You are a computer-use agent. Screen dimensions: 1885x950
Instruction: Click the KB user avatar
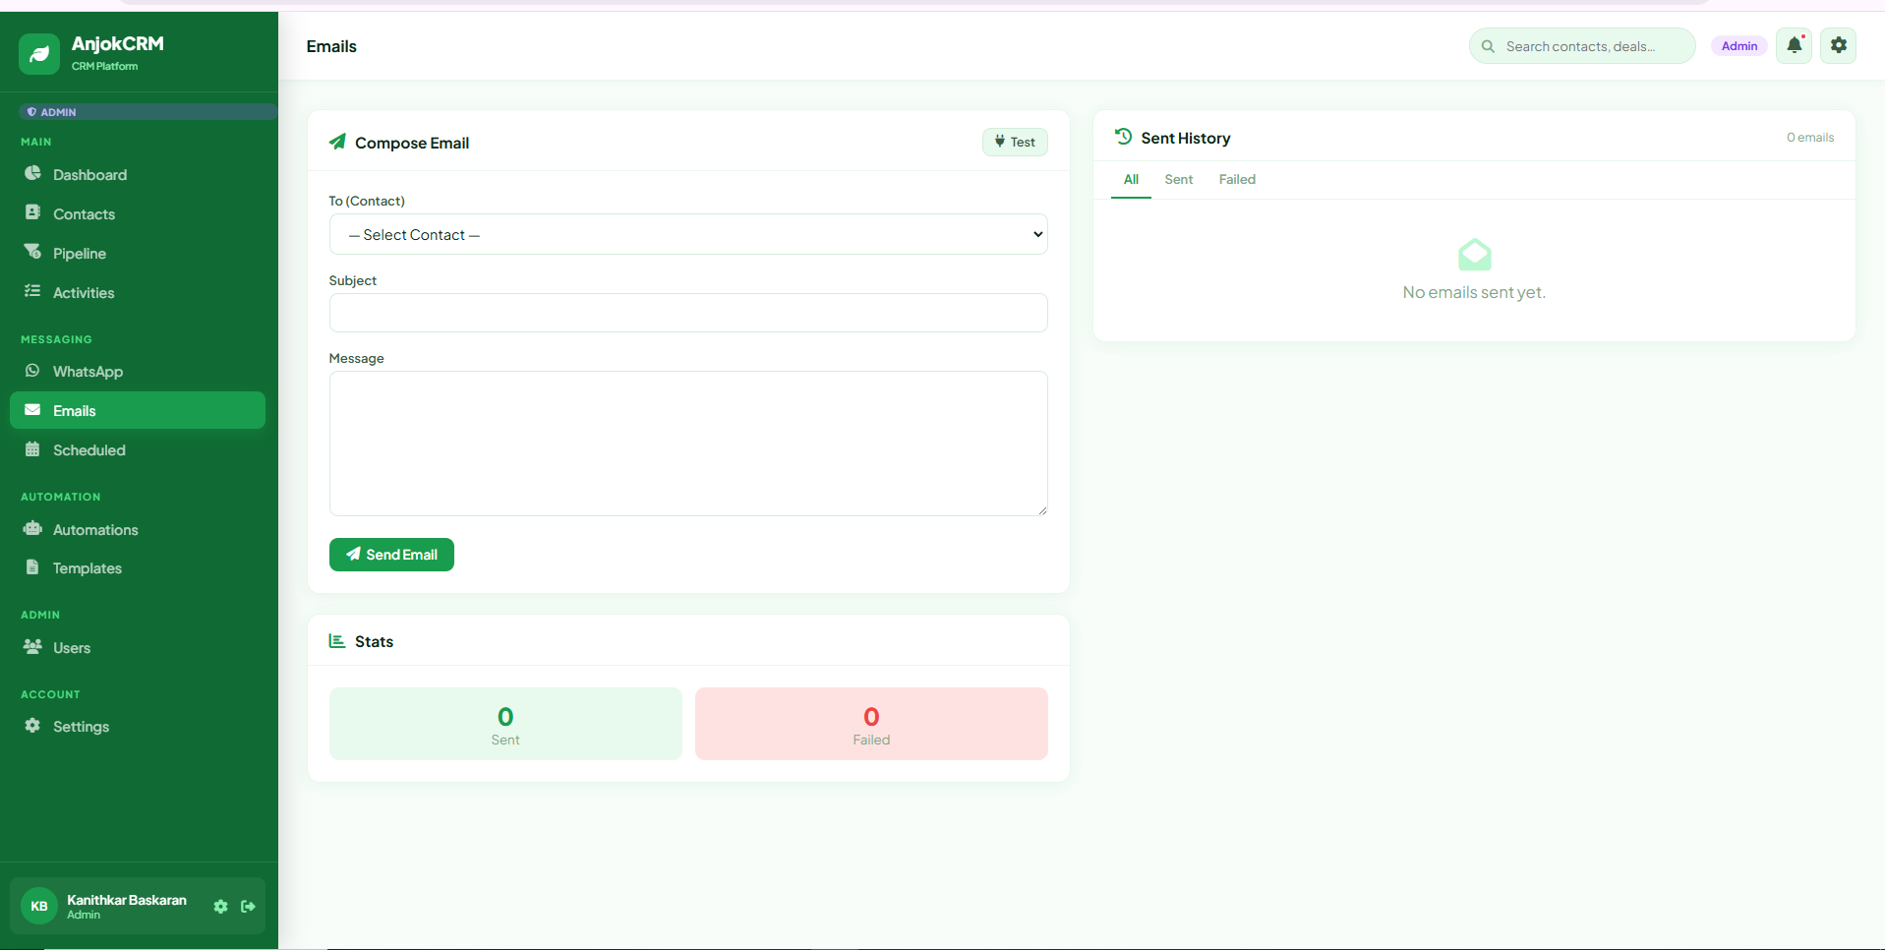pyautogui.click(x=39, y=907)
